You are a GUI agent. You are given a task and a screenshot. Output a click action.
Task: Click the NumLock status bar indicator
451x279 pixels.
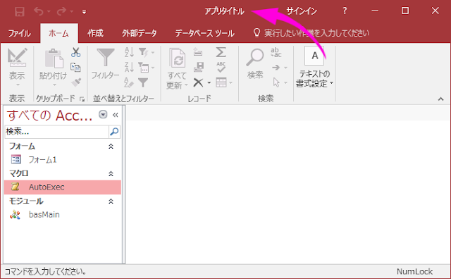[x=415, y=271]
